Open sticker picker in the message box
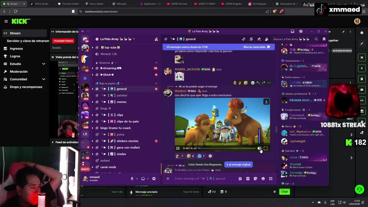This screenshot has width=368, height=207. tap(255, 179)
